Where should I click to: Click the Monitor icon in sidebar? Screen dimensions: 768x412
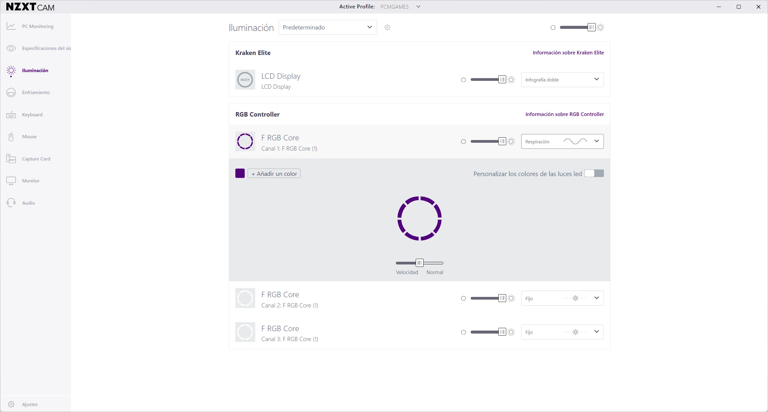[11, 181]
